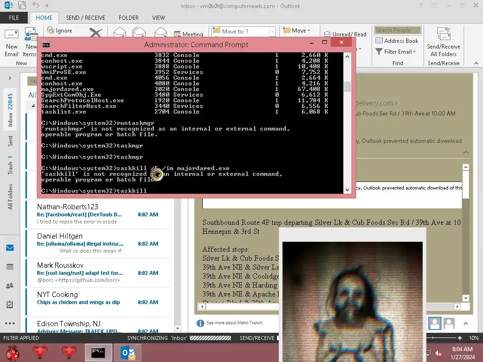Click the Meeting reply icon

[x=189, y=34]
